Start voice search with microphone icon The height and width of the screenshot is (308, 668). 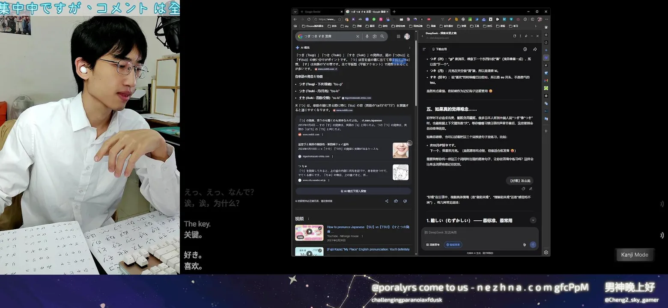point(367,36)
